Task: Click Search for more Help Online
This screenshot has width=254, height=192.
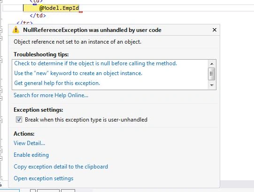Action: [x=51, y=95]
